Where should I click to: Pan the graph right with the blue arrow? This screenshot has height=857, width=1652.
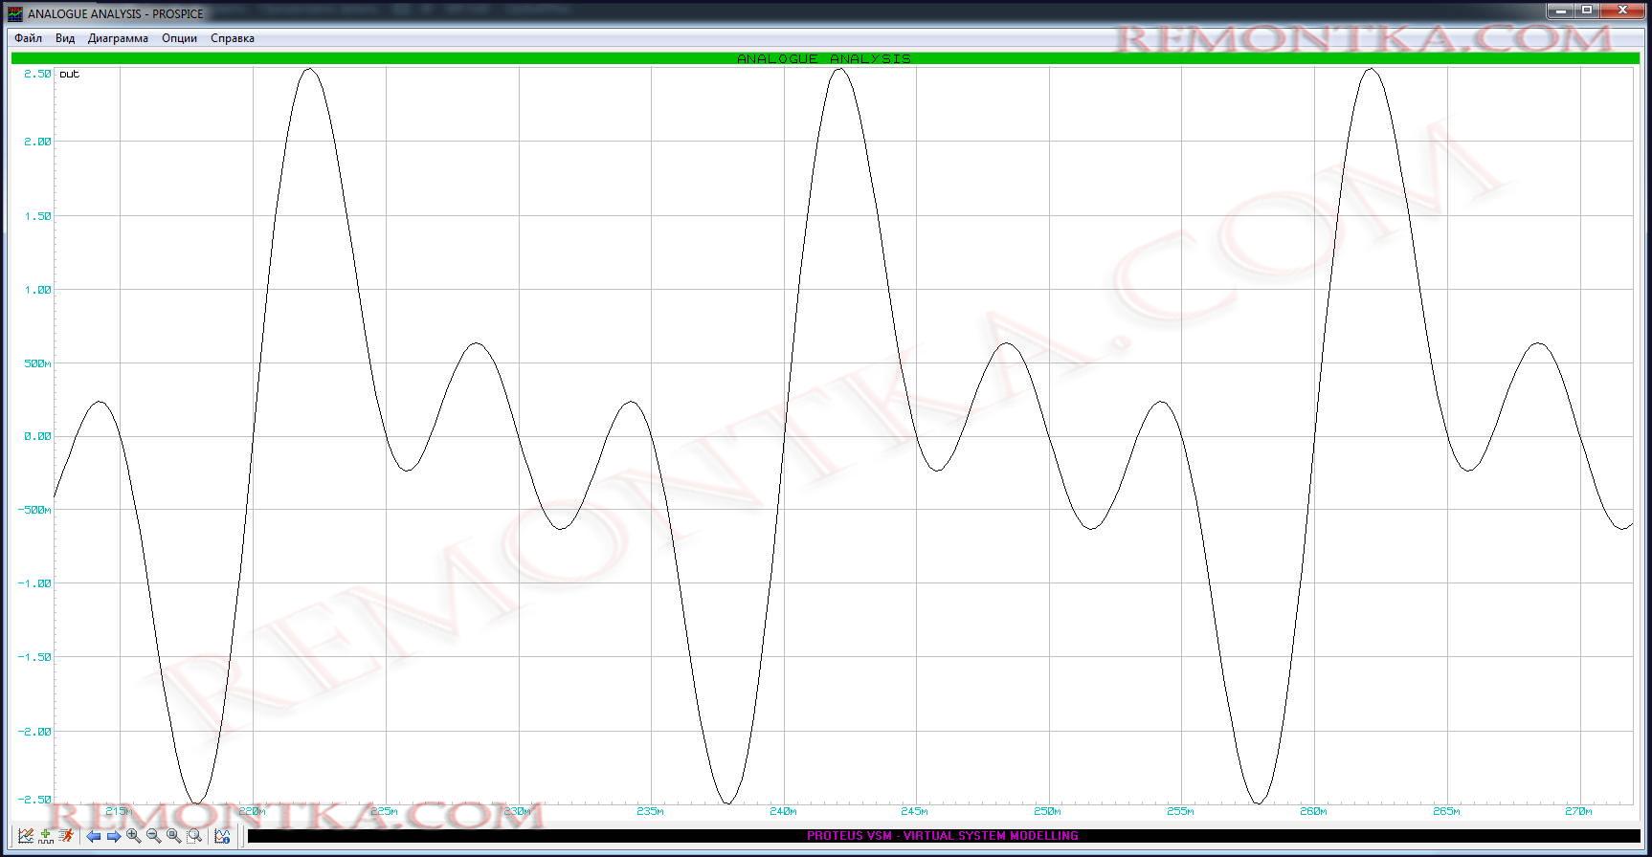pyautogui.click(x=114, y=836)
